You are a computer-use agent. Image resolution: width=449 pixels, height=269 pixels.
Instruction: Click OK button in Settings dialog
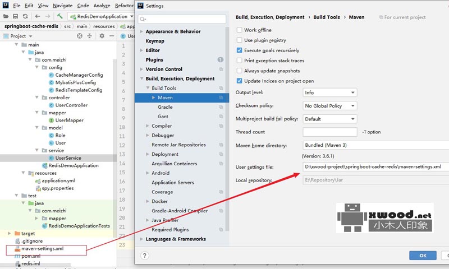423,256
